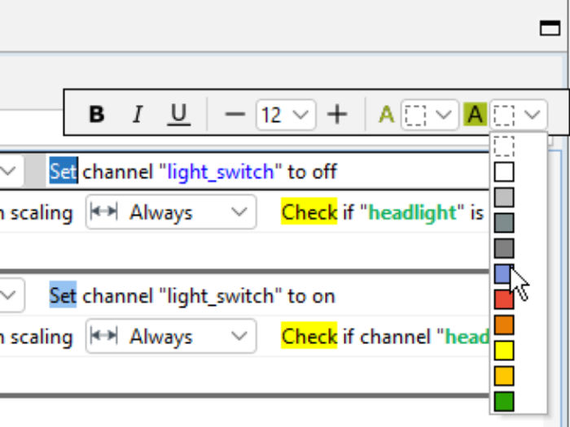Click the maximize window button
Screen dimensions: 570x427
point(550,28)
